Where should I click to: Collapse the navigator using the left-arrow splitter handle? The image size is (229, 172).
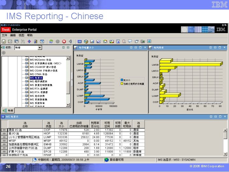click(72, 80)
